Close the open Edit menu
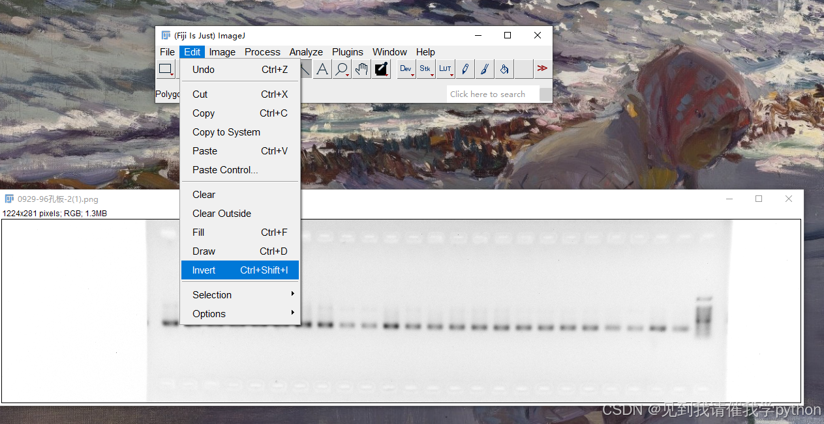 point(192,52)
